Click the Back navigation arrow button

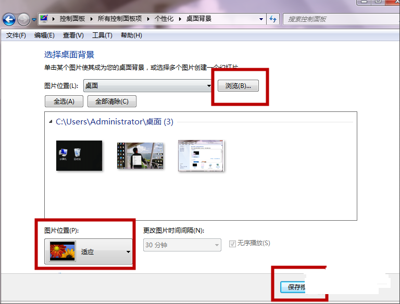coord(9,20)
